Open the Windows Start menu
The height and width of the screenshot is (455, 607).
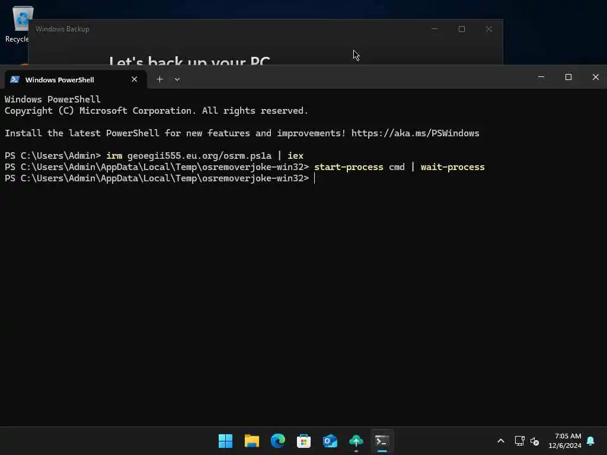[225, 441]
